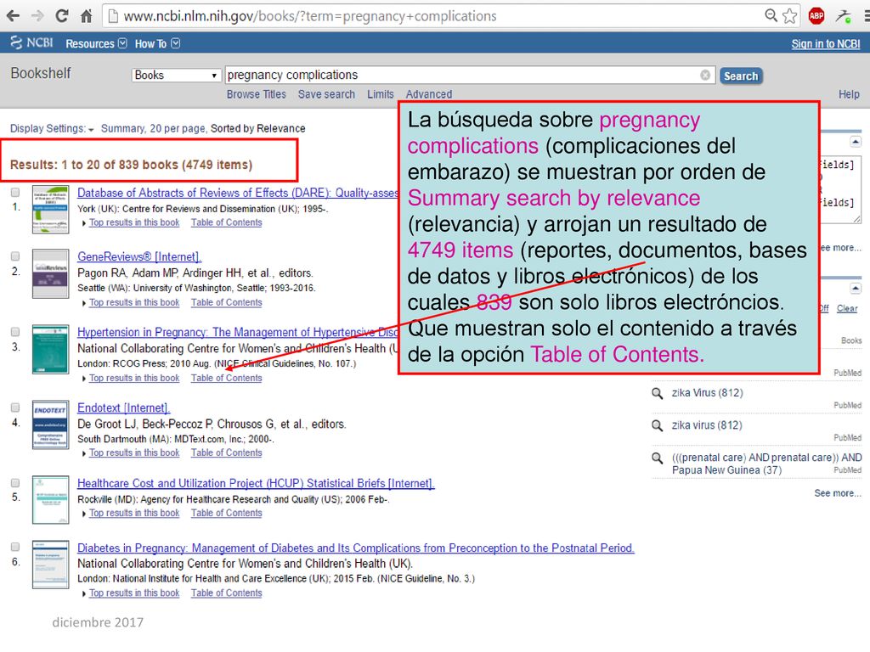Expand Top results in Endotext book
This screenshot has width=870, height=652.
coord(131,453)
